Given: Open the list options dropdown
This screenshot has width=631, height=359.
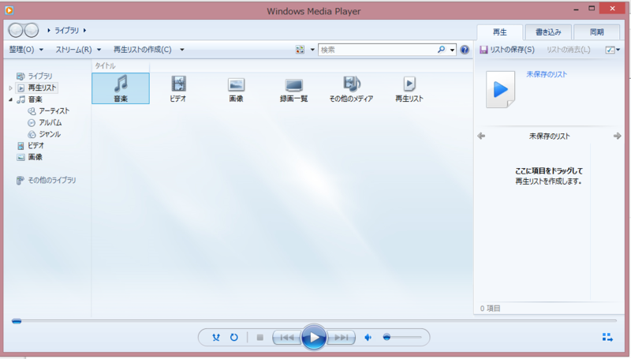Looking at the screenshot, I should click(x=613, y=50).
